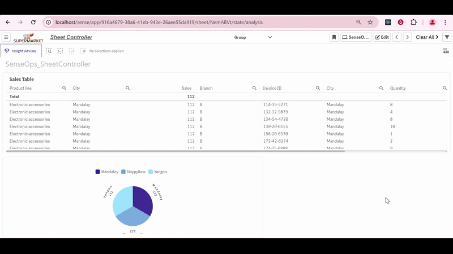Go to the previous sheet

click(x=397, y=37)
